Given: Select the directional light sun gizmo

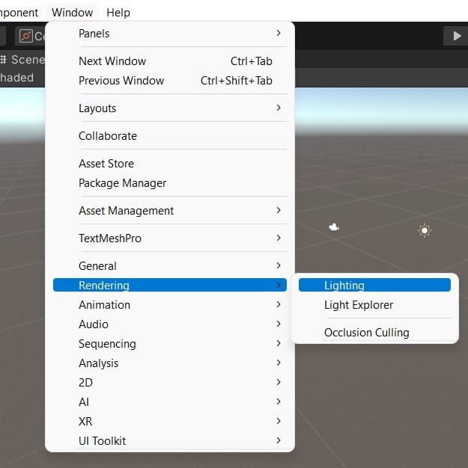Looking at the screenshot, I should 425,231.
